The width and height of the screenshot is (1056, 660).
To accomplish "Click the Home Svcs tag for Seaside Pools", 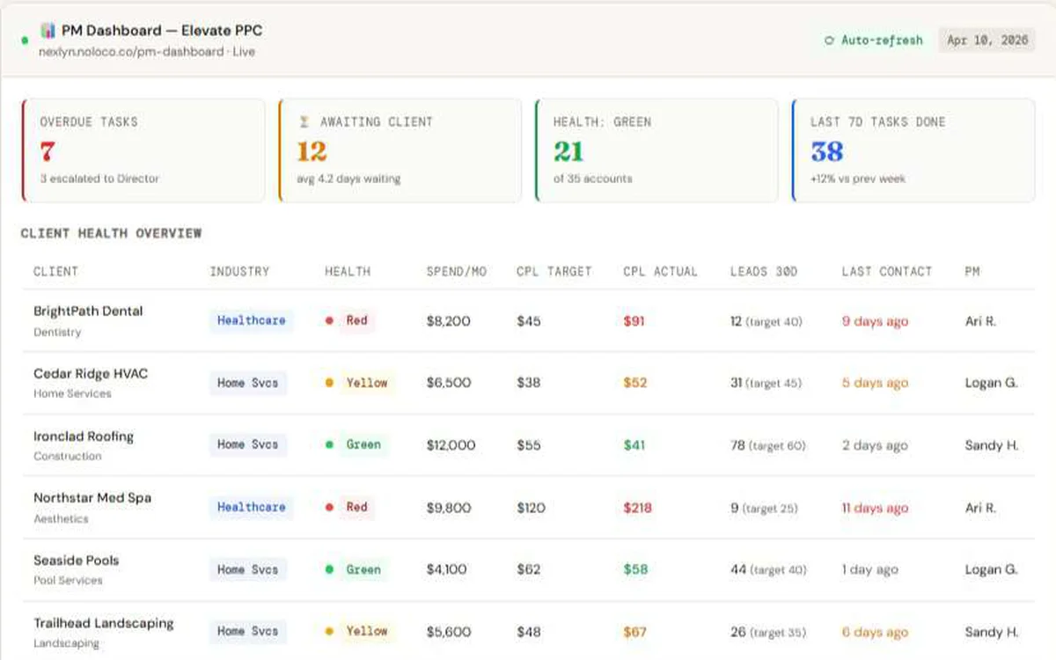I will click(x=248, y=569).
